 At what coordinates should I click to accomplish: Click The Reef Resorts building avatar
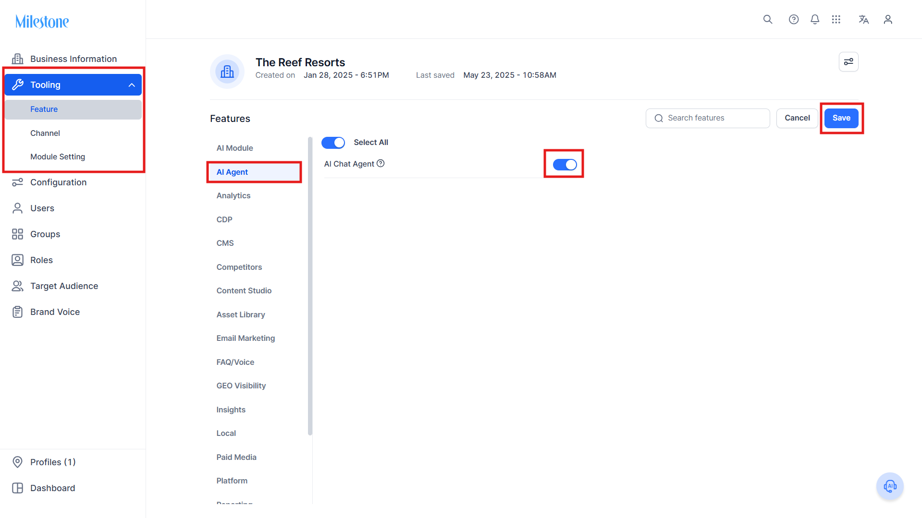coord(227,72)
